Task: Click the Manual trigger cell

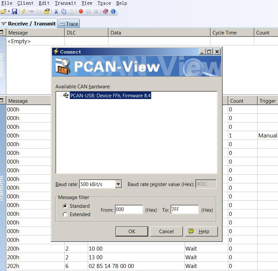Action: 268,135
